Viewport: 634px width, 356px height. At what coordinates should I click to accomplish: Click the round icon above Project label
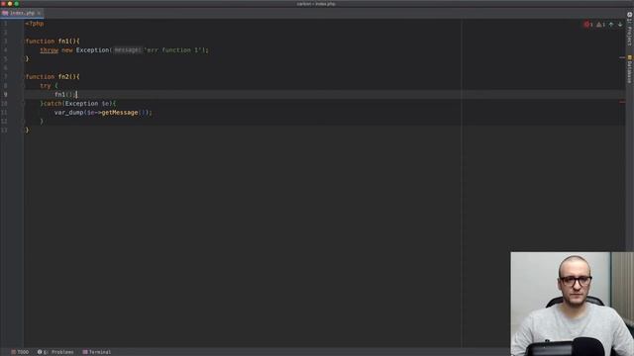coord(629,15)
